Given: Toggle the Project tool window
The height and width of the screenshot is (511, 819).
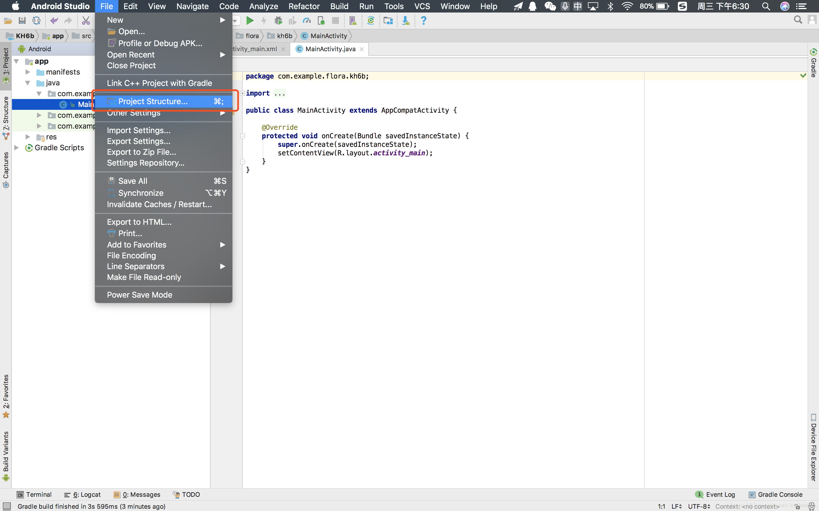Looking at the screenshot, I should click(6, 66).
